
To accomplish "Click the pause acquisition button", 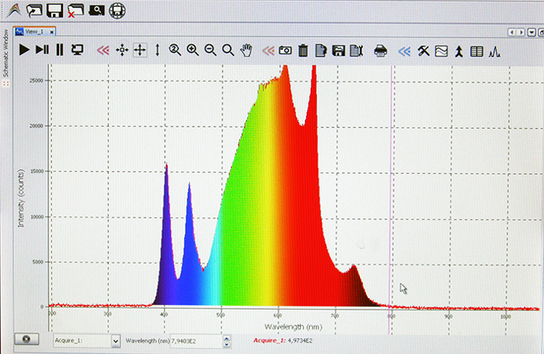I will pyautogui.click(x=59, y=50).
